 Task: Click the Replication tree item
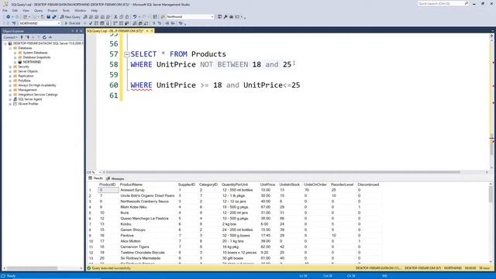point(26,76)
